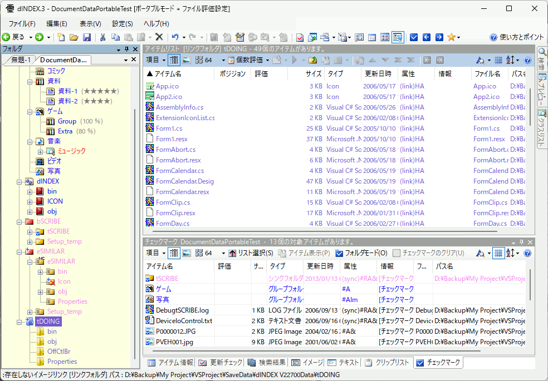Screen dimensions: 548x381
Task: Toggle grid lines icon in checkmark panel toolbar
Action: [498, 253]
